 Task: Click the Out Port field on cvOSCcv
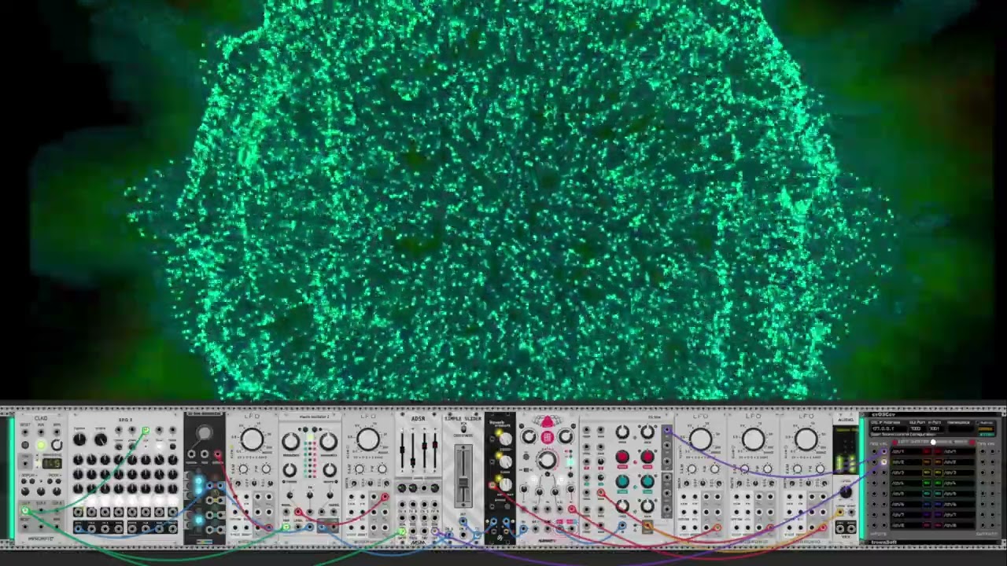click(x=917, y=428)
